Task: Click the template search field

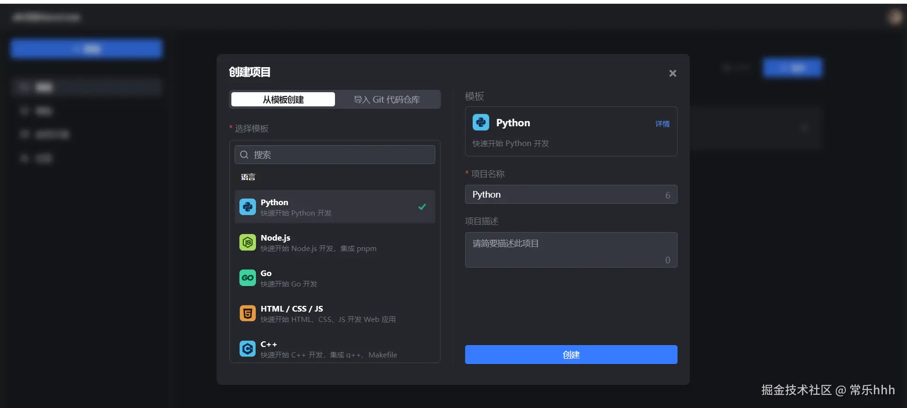Action: [x=335, y=155]
